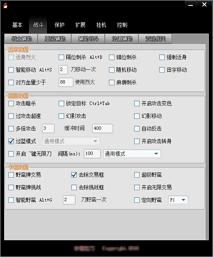Open the 高级辅助 sub-tab

pyautogui.click(x=55, y=39)
